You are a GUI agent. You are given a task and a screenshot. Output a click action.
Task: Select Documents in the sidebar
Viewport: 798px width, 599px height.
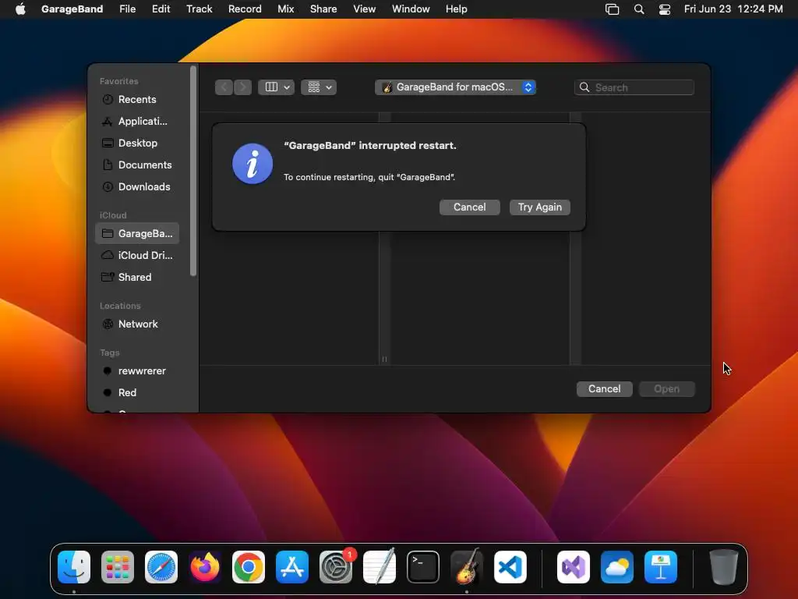(137, 165)
